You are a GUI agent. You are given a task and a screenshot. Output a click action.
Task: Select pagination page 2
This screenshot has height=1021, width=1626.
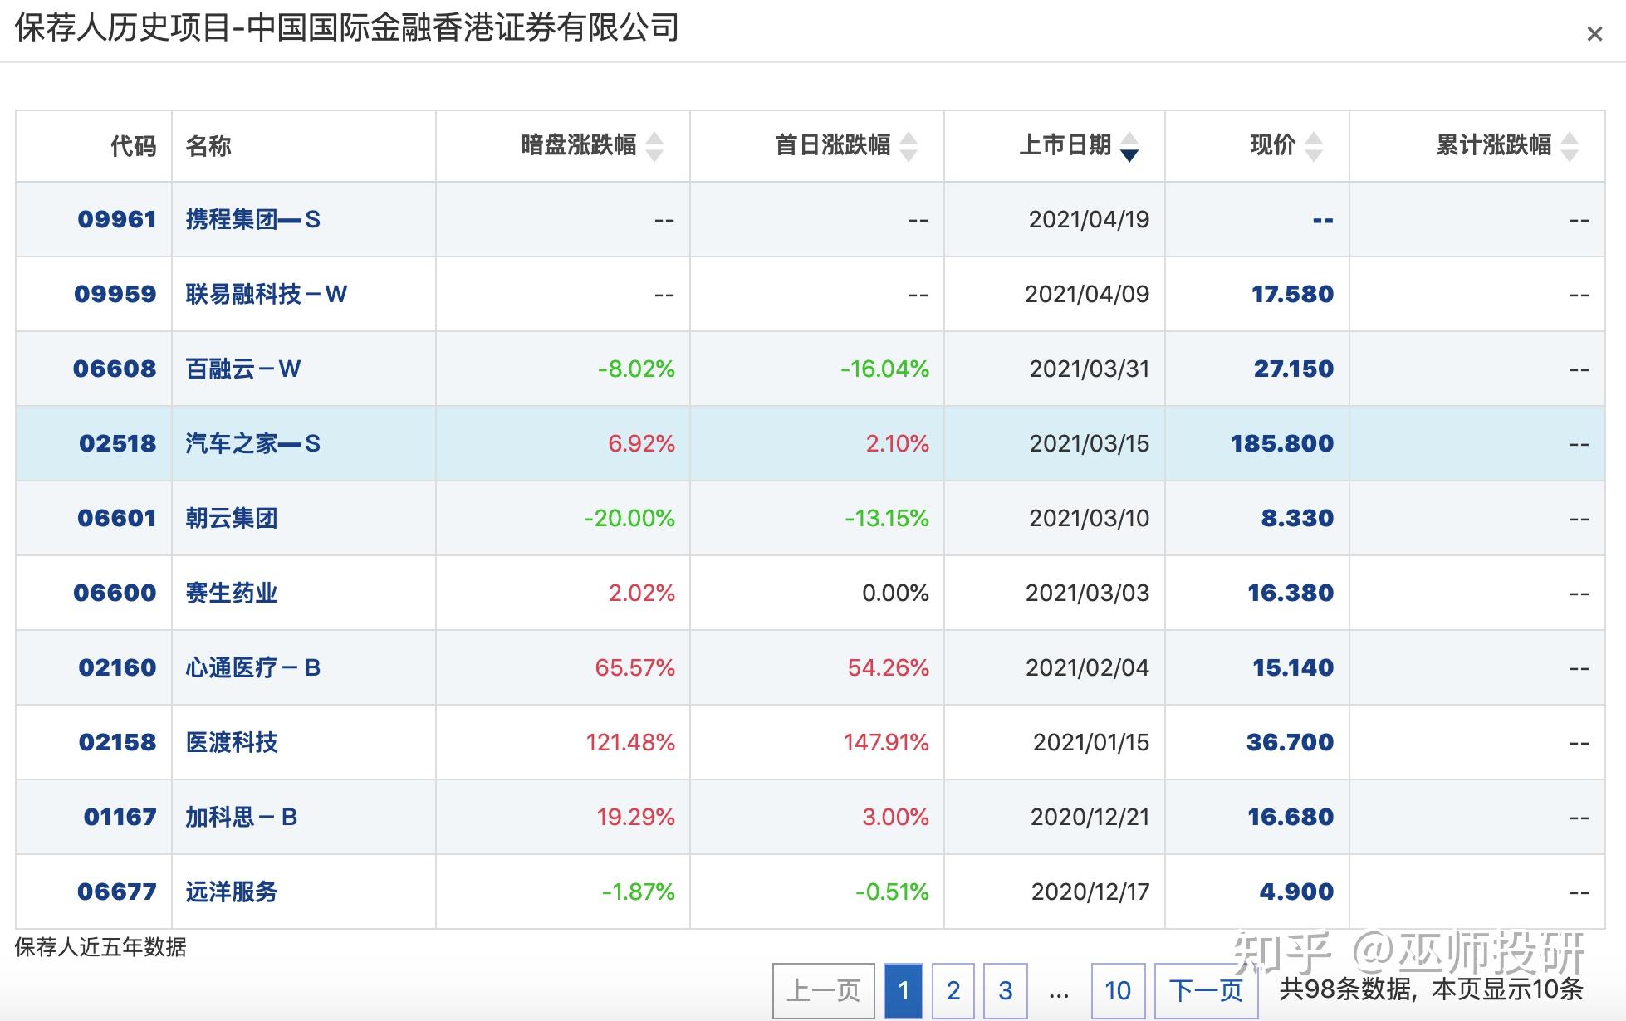953,990
